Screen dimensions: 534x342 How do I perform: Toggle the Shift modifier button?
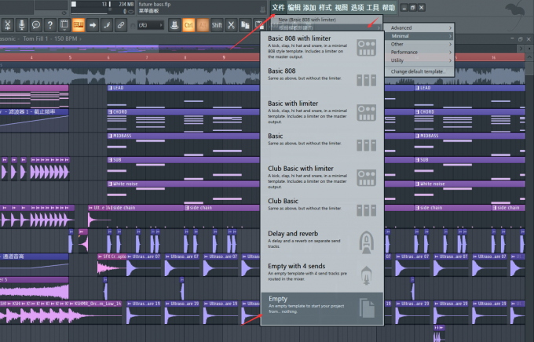[x=217, y=25]
